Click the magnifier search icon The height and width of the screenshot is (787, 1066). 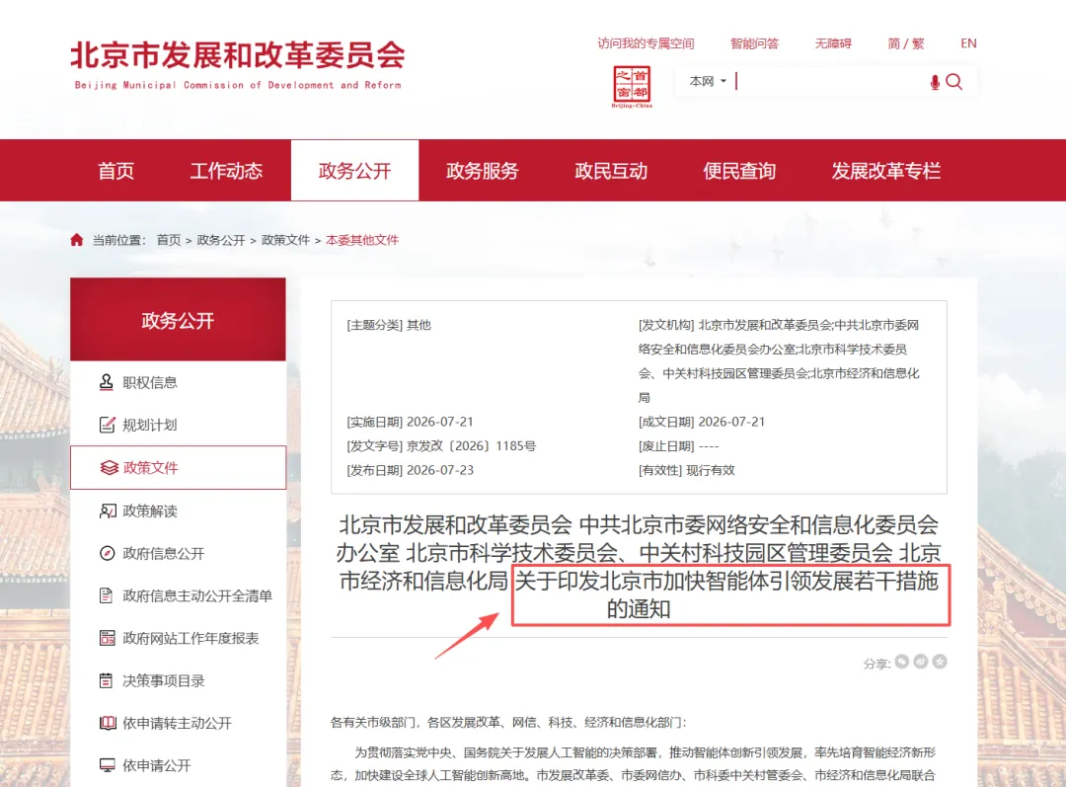[x=953, y=82]
